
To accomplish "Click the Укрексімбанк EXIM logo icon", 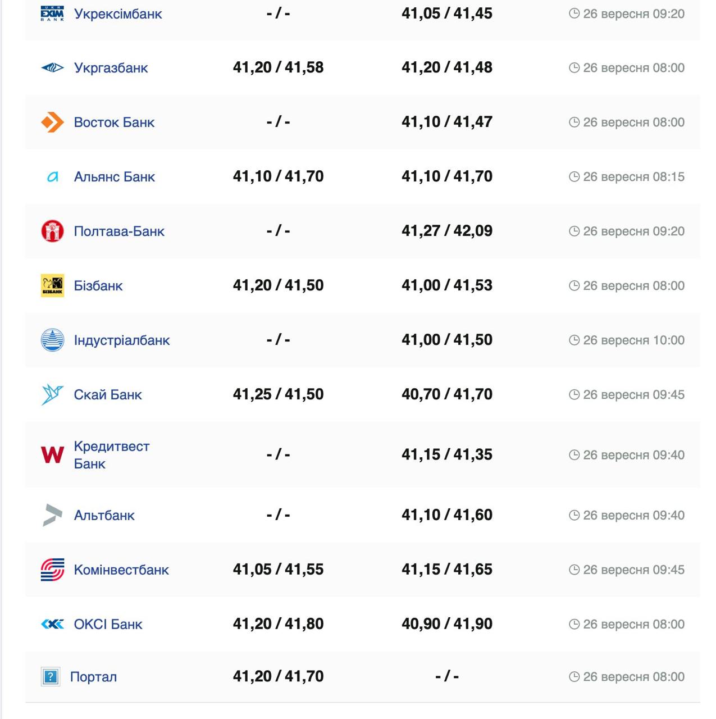I will click(x=52, y=13).
